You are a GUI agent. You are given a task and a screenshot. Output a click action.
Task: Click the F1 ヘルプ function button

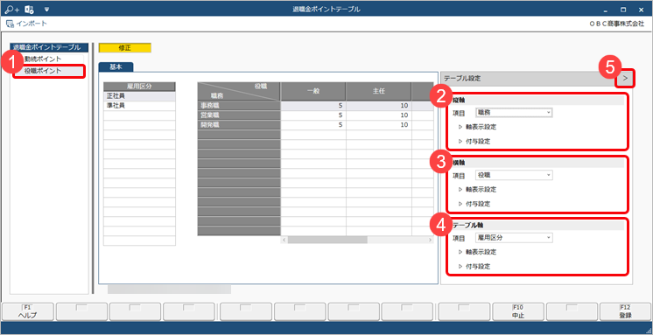tap(27, 311)
